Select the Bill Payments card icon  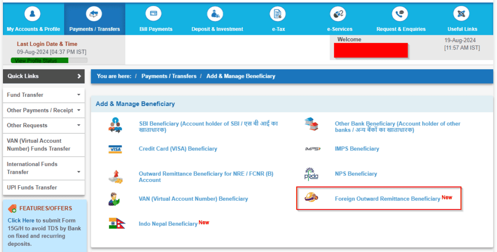pyautogui.click(x=153, y=14)
